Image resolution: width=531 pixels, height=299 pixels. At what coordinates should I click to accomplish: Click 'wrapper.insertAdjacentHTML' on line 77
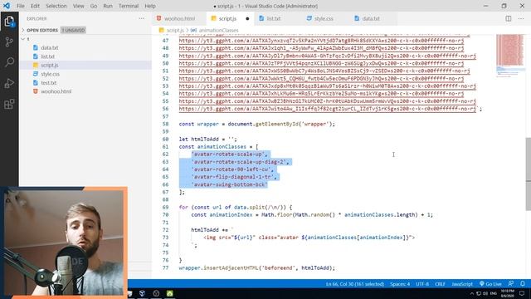(x=218, y=267)
